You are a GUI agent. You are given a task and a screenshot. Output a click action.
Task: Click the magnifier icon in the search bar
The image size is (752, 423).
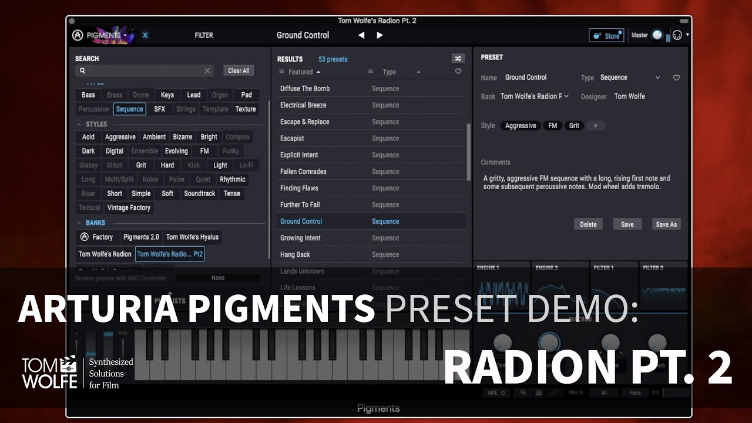83,70
